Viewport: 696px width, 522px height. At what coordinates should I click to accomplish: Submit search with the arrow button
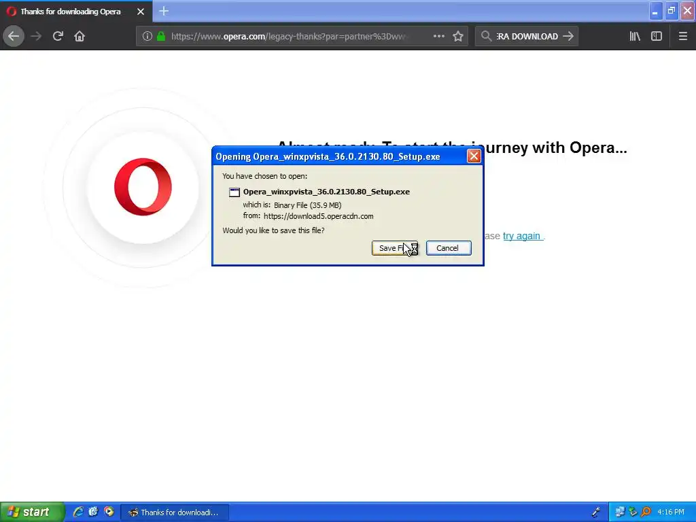click(x=568, y=37)
